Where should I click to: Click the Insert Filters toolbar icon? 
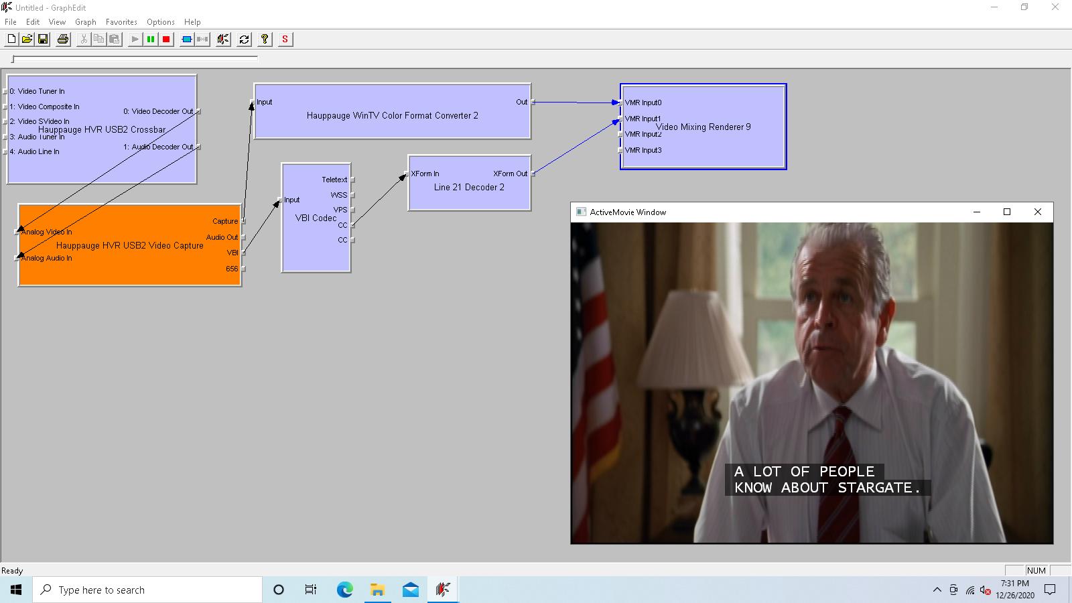187,40
